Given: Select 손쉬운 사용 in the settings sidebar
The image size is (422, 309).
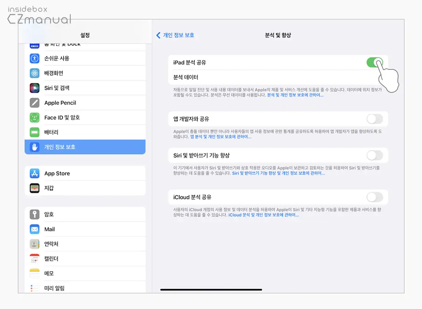Looking at the screenshot, I should click(85, 58).
